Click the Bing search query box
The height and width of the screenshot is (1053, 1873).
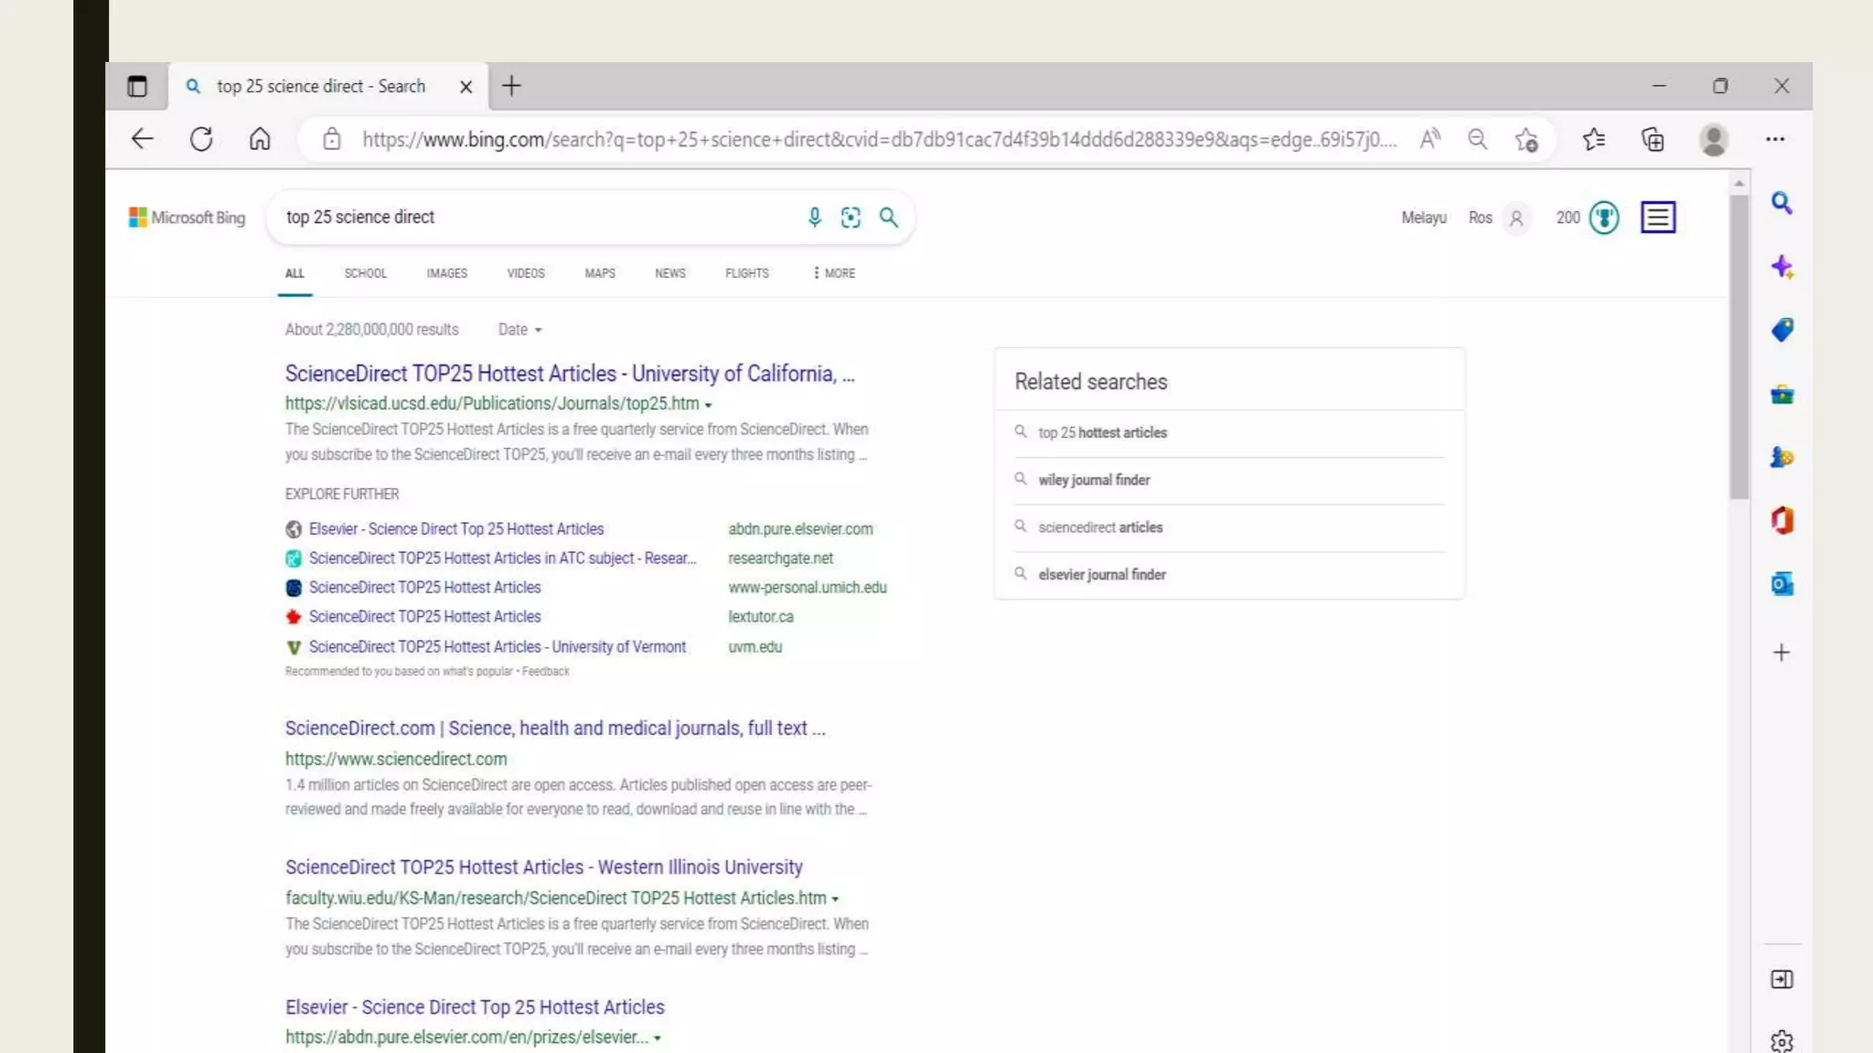point(540,218)
